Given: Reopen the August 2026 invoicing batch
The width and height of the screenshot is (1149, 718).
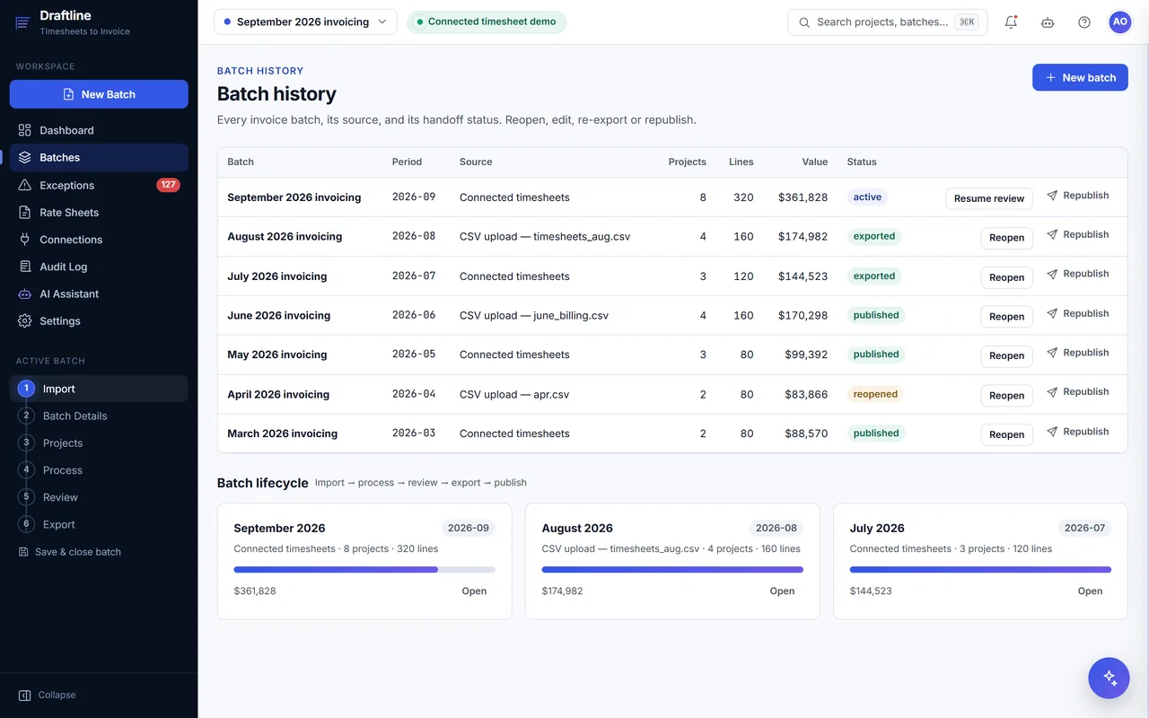Looking at the screenshot, I should [x=1006, y=238].
